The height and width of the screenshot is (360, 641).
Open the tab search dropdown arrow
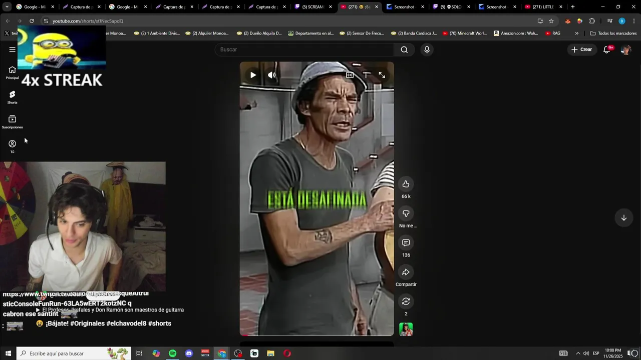click(x=7, y=7)
